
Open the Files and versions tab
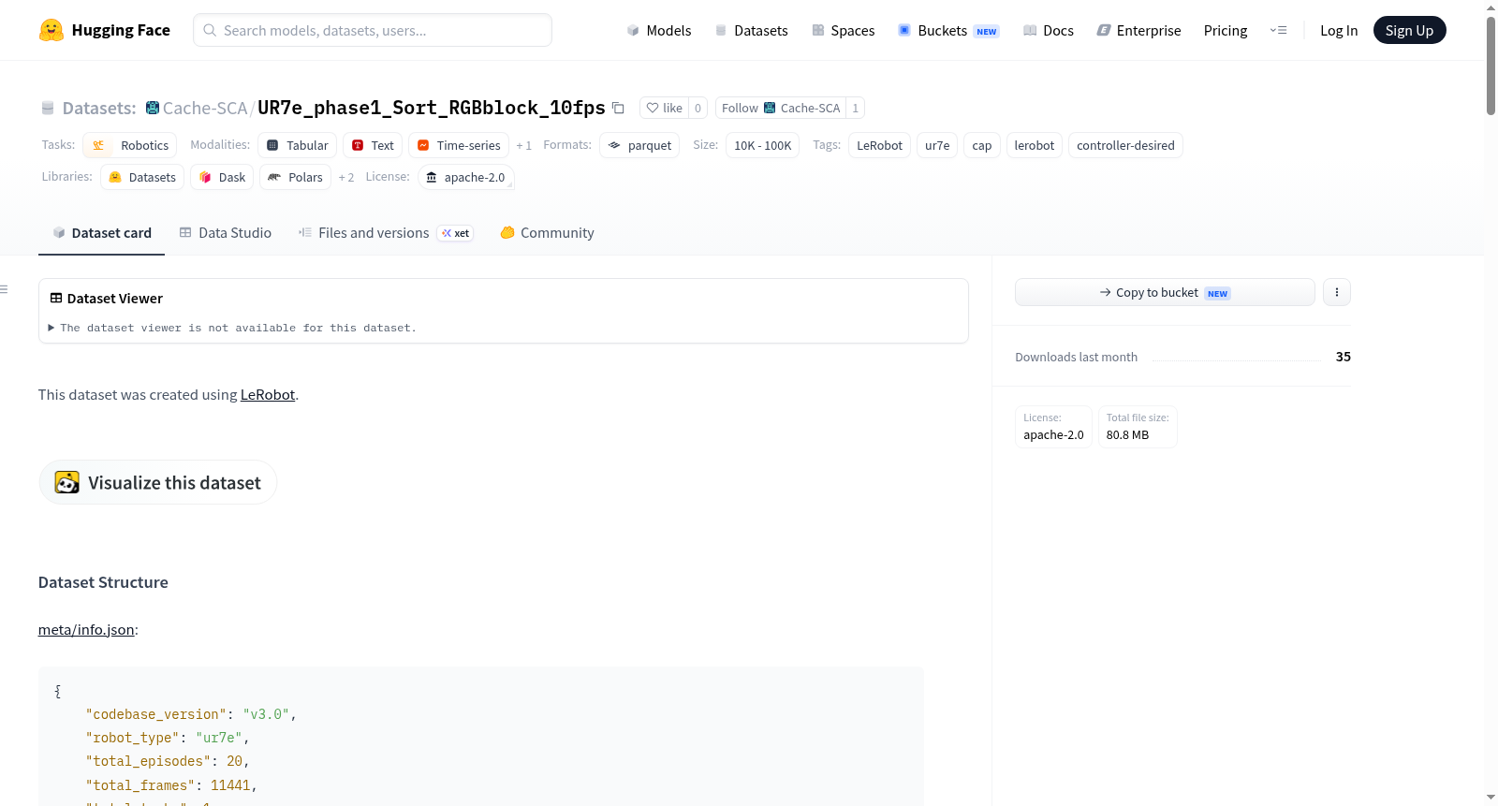tap(386, 232)
